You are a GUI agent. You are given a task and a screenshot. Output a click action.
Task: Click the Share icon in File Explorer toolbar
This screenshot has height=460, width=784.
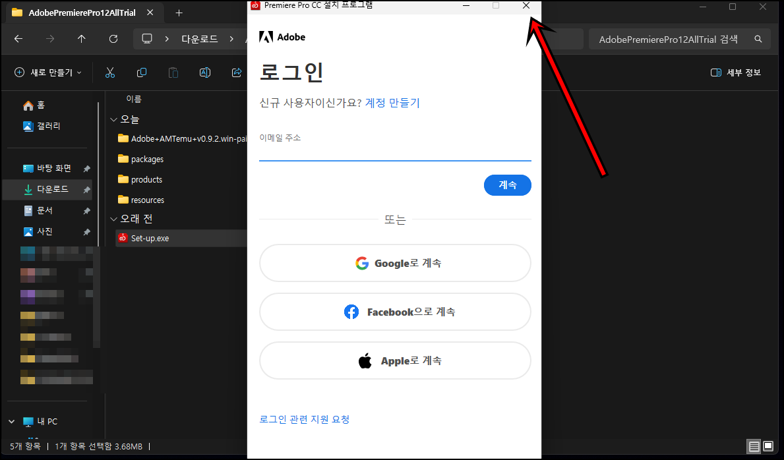[237, 72]
